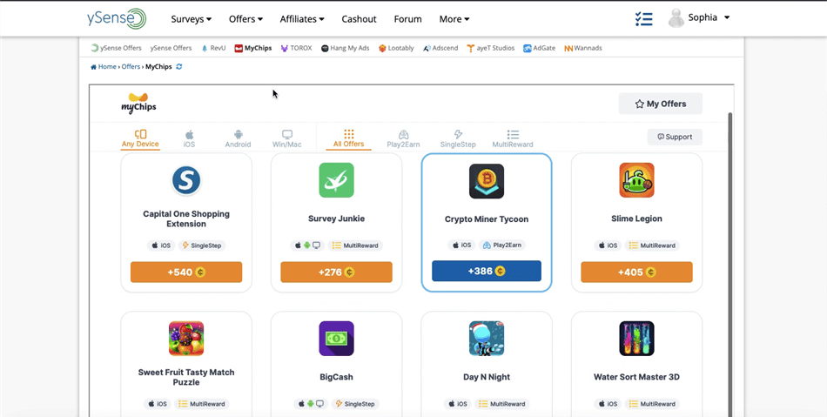Open Day N Night app icon

tap(487, 339)
